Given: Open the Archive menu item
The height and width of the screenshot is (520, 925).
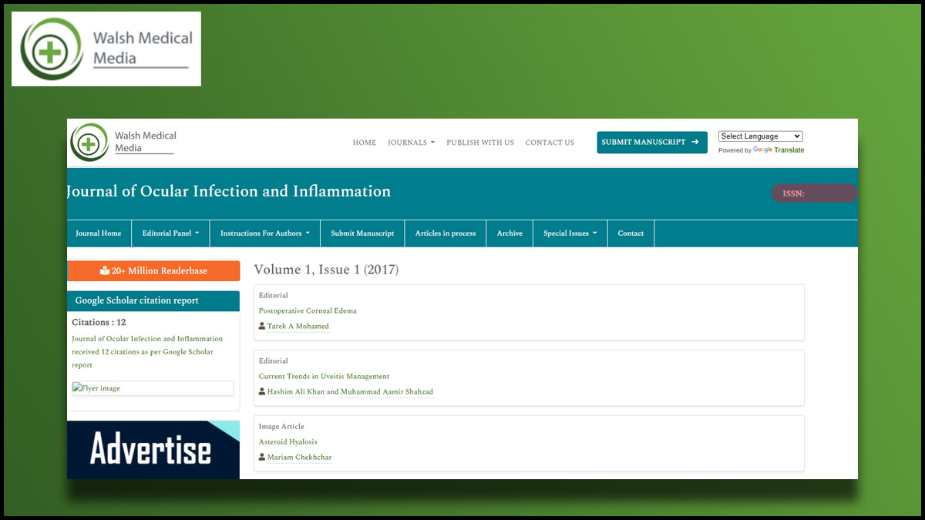Looking at the screenshot, I should (510, 233).
